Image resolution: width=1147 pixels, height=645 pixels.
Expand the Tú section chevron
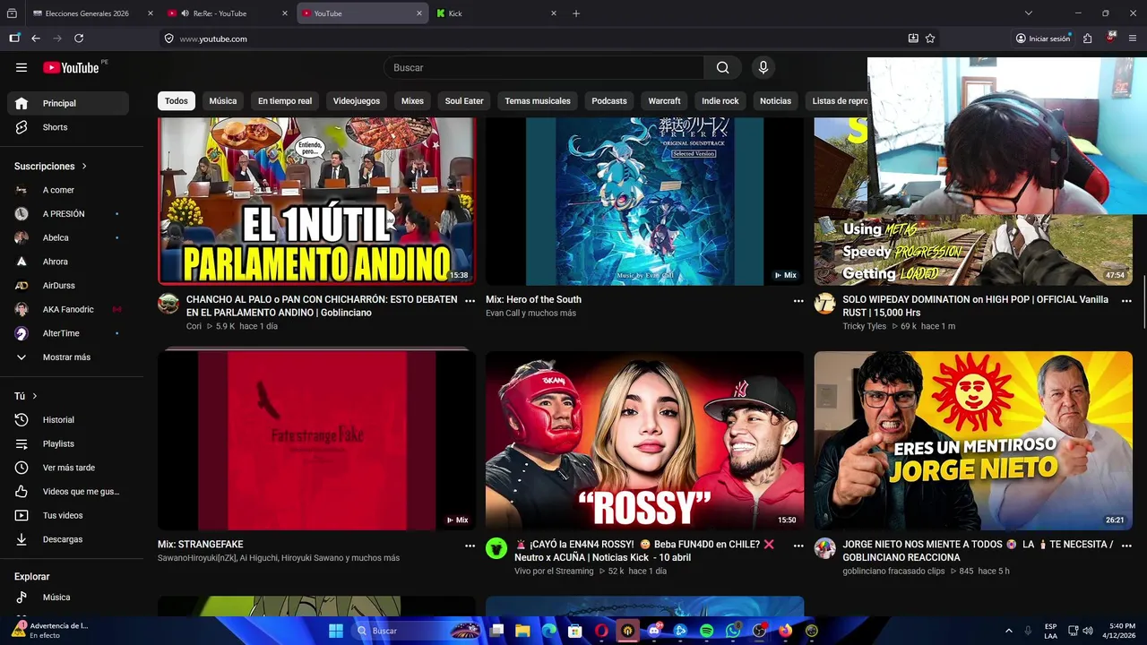[x=35, y=396]
